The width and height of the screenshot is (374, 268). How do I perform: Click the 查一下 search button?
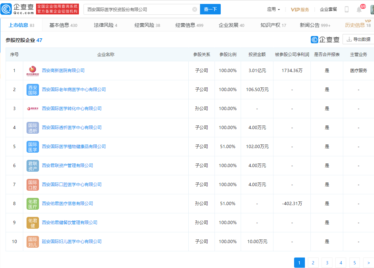coord(210,9)
